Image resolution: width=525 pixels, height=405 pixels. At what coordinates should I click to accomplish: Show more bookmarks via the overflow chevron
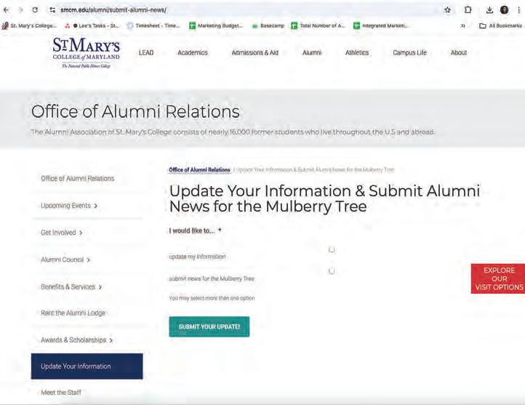pyautogui.click(x=462, y=25)
